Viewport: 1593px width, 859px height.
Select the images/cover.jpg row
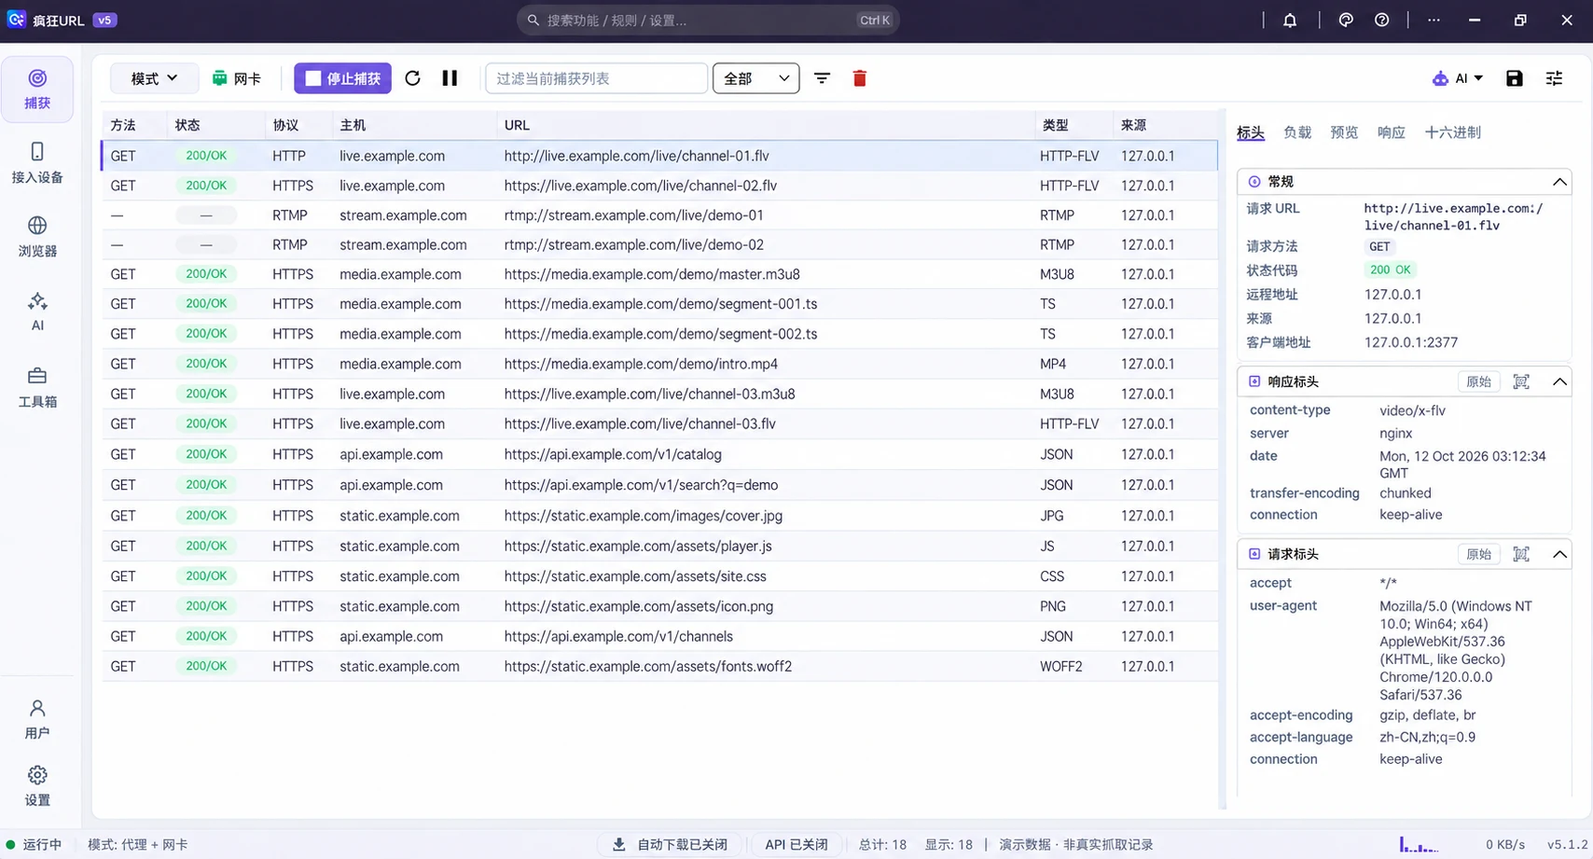tap(659, 516)
